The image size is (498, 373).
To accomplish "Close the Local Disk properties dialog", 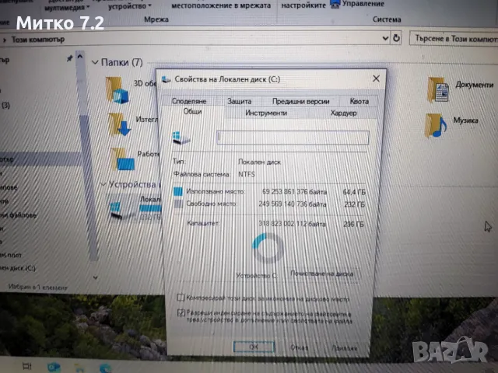I will [376, 78].
